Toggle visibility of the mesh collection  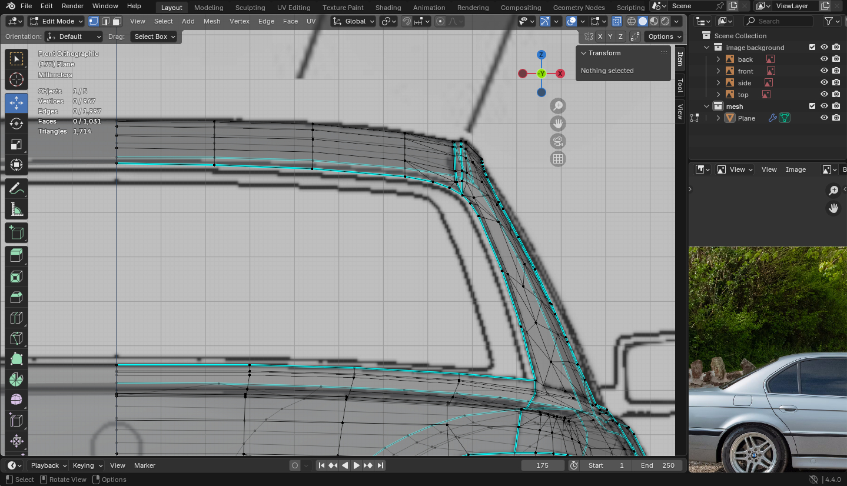[x=824, y=106]
